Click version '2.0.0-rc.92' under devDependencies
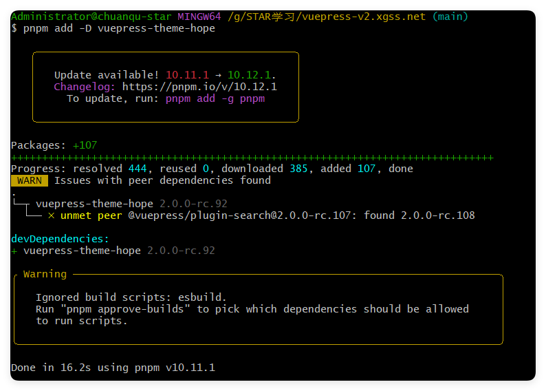Screen dimensions: 546x391 coord(181,251)
